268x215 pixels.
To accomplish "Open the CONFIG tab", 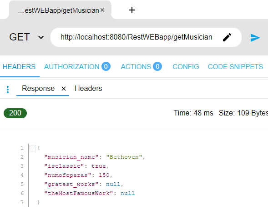I will tap(186, 67).
